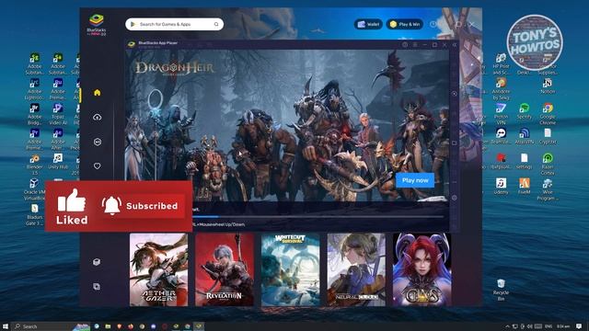Open the Razer Cortex desktop shortcut
Screen dimensions: 589x331
click(548, 164)
